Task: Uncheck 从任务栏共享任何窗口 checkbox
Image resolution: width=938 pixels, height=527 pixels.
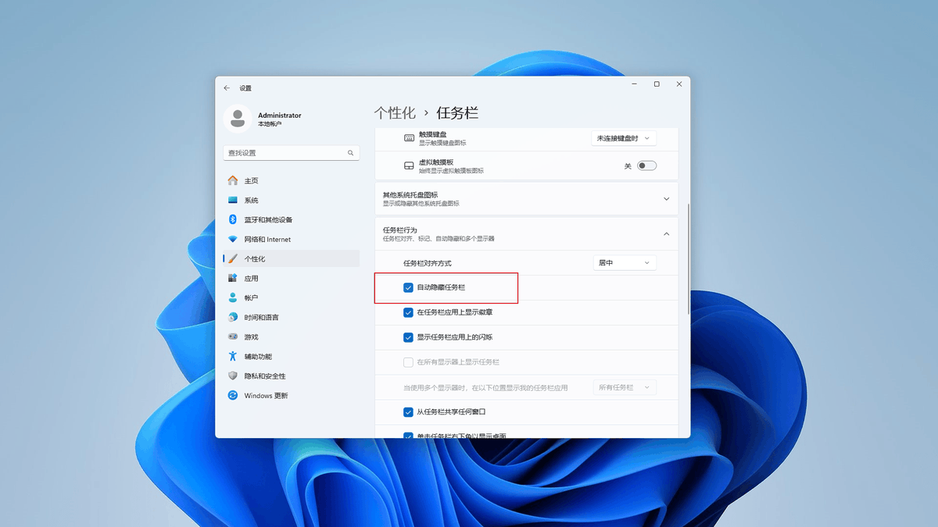Action: point(408,411)
